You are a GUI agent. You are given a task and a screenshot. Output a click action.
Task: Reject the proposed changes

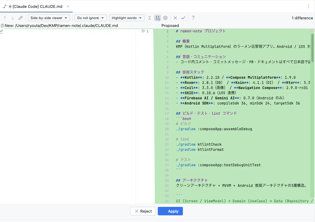click(143, 211)
